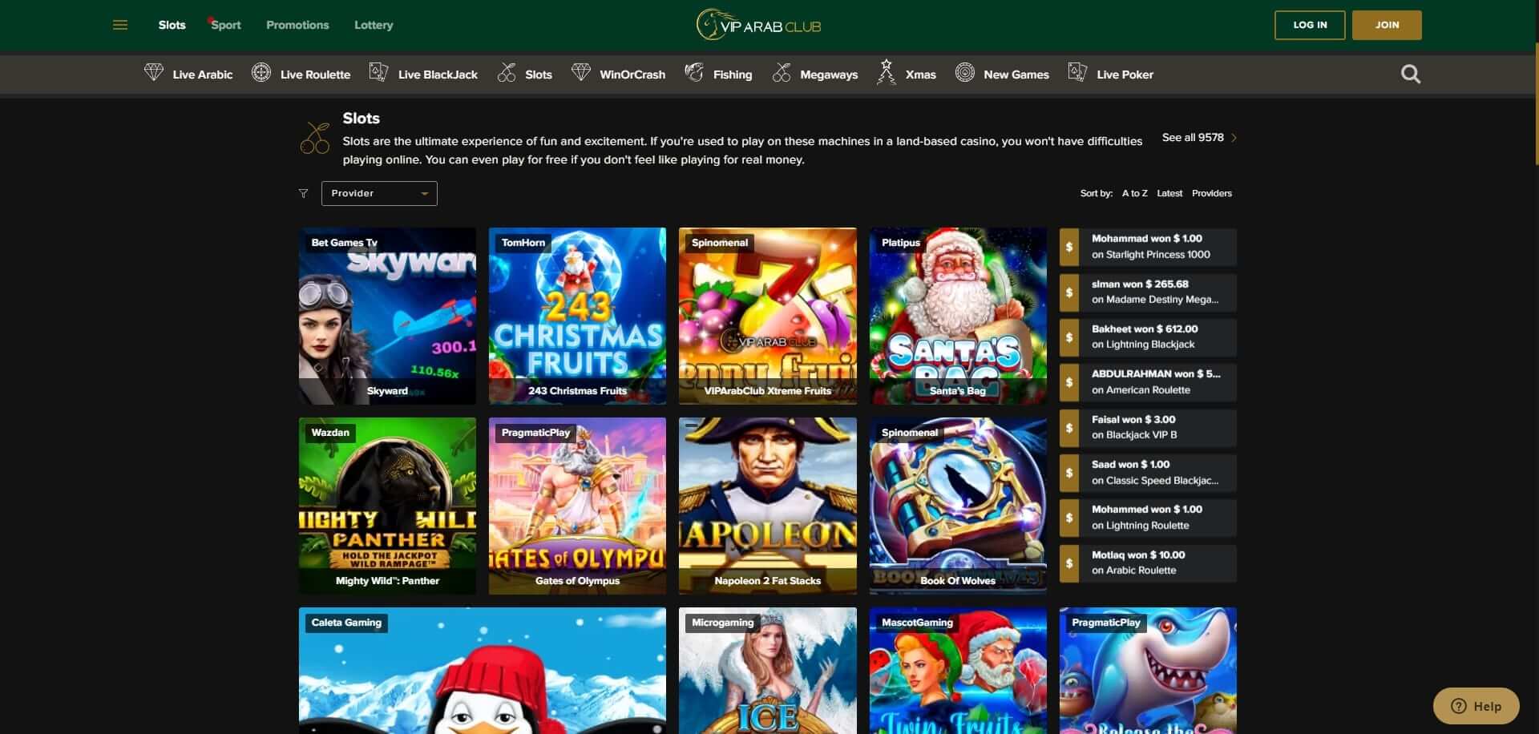This screenshot has width=1539, height=734.
Task: Click the JOIN button
Action: (1386, 25)
